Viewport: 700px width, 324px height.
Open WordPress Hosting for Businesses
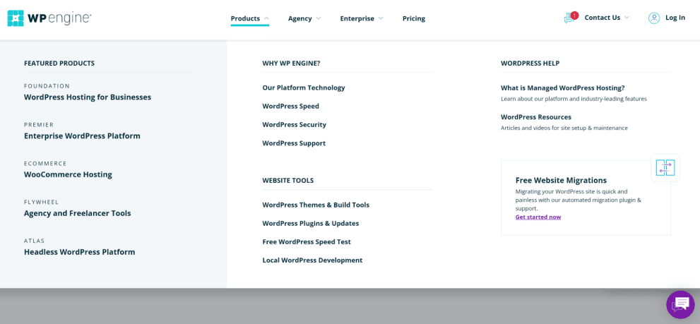click(88, 97)
